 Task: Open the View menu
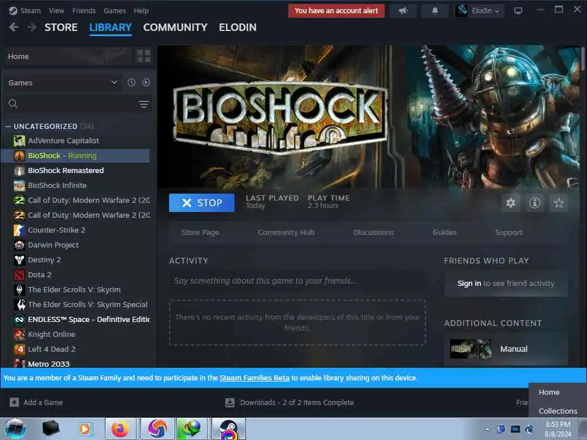(x=57, y=11)
